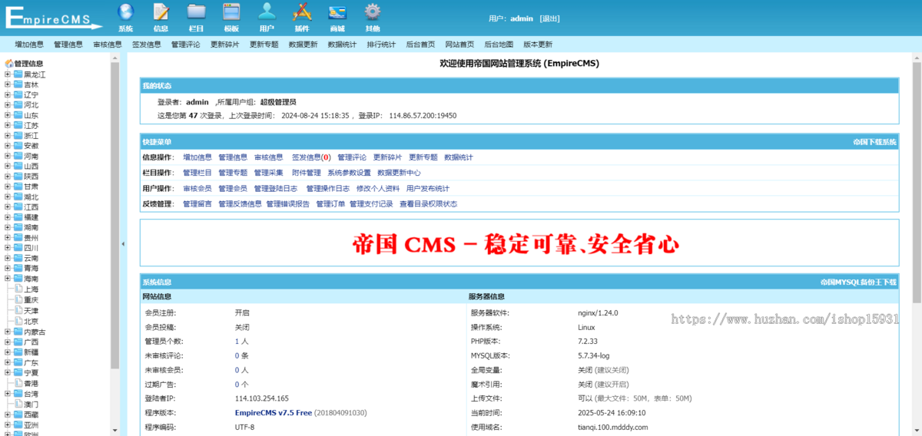Open 排行统计 in the secondary menu bar

(x=381, y=45)
